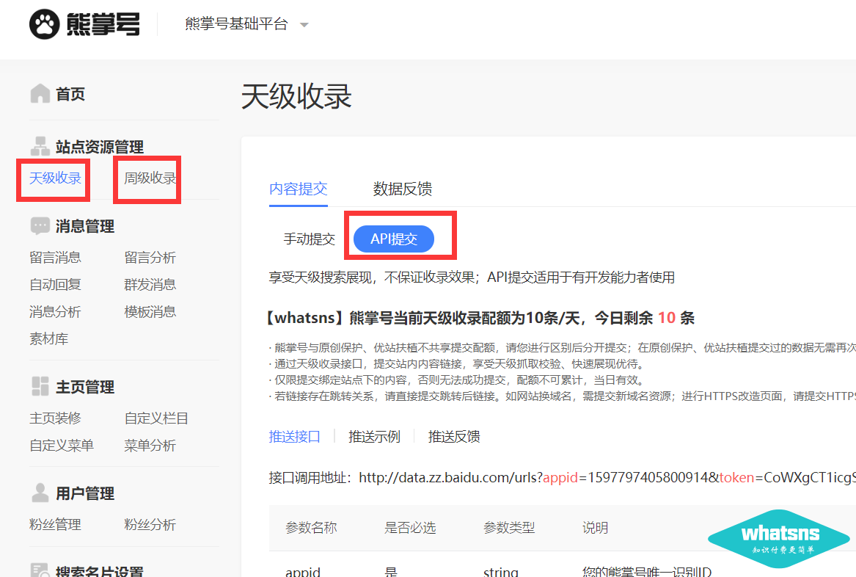Choose the 手动提交 option
Image resolution: width=856 pixels, height=577 pixels.
pyautogui.click(x=309, y=239)
